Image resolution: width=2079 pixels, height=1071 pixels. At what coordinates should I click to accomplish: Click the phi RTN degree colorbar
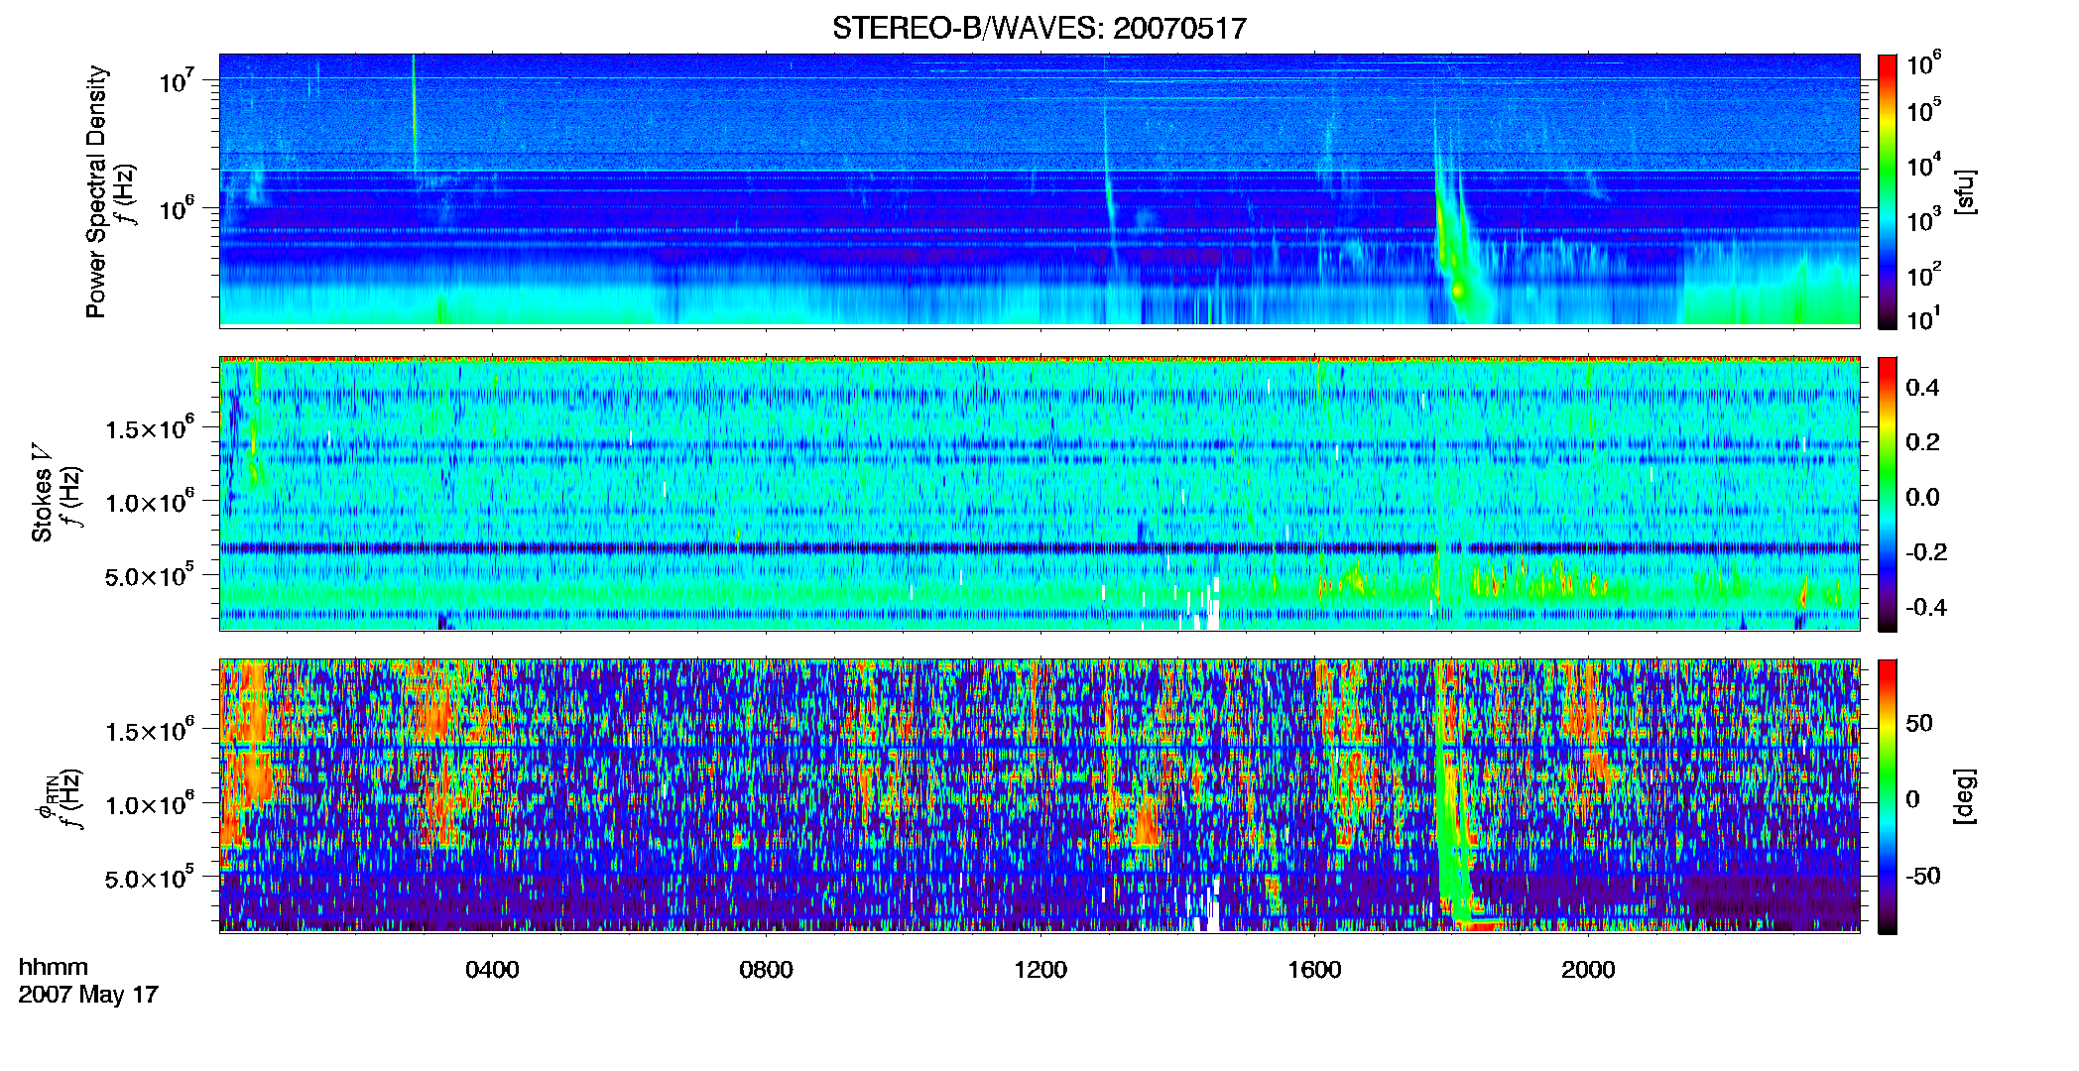pyautogui.click(x=1888, y=797)
